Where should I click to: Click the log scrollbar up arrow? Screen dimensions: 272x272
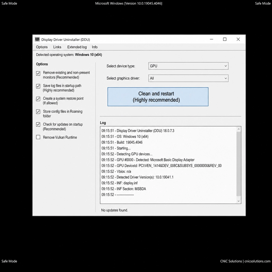[239, 129]
